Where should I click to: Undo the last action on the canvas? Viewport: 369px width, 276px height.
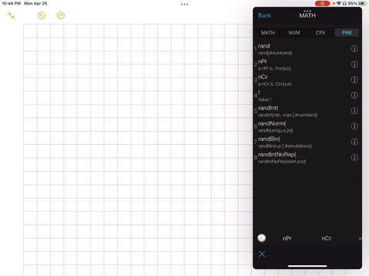click(42, 15)
